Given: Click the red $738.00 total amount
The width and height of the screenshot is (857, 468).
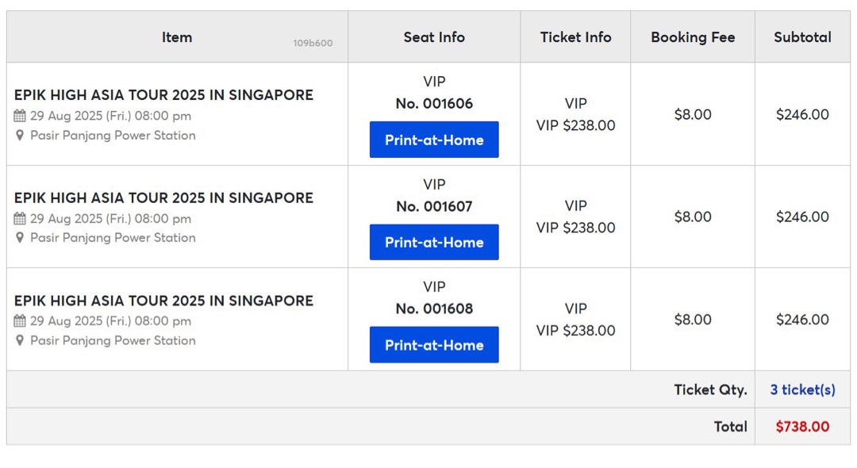Looking at the screenshot, I should click(x=802, y=427).
